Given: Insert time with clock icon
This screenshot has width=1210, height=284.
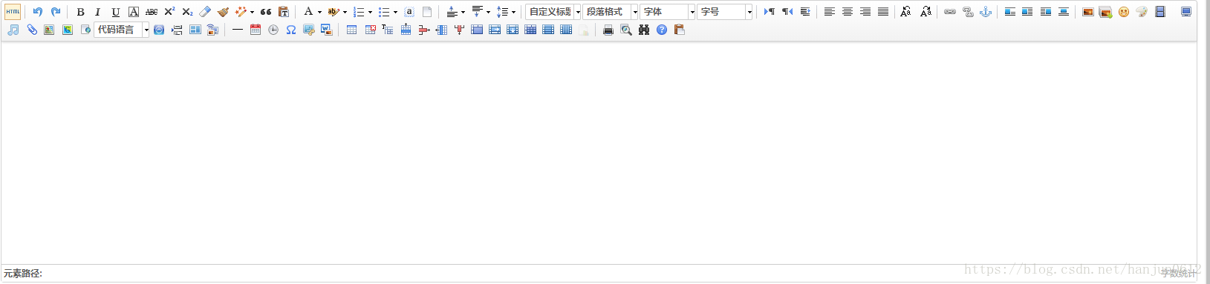Looking at the screenshot, I should [273, 30].
